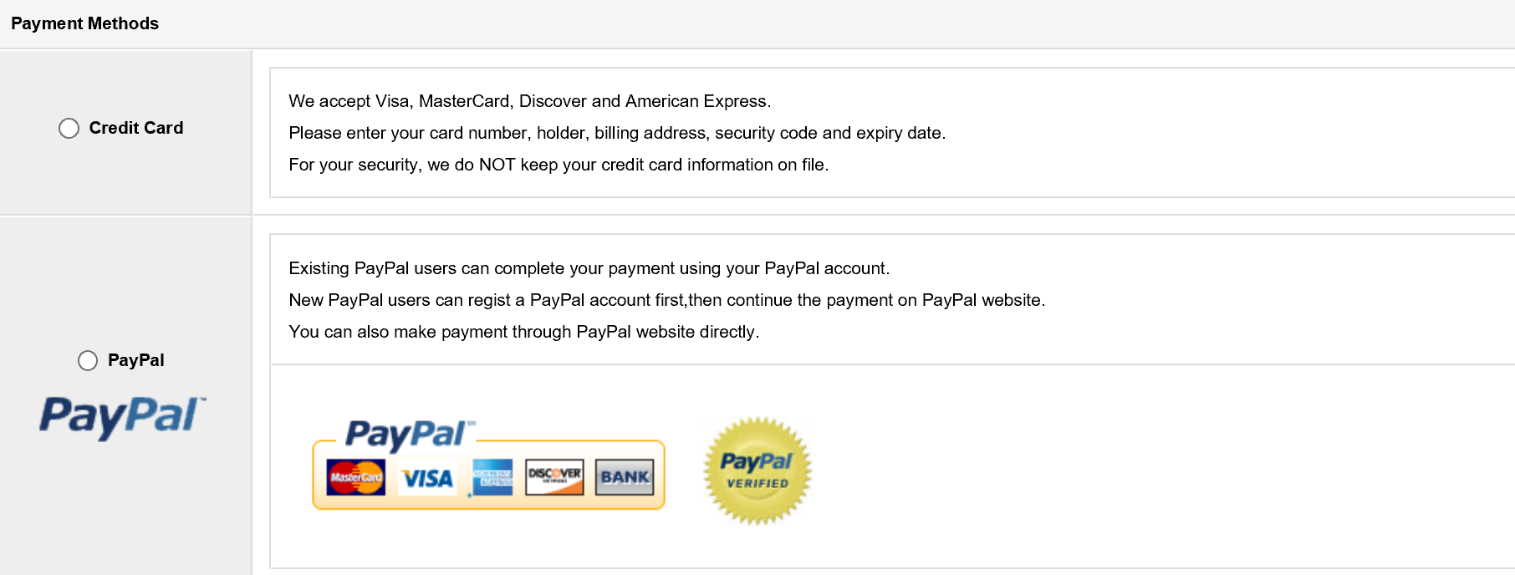
Task: Click the card number instructions line
Action: [x=617, y=133]
